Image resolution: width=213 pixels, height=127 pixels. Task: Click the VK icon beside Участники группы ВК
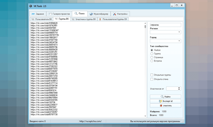(73, 19)
